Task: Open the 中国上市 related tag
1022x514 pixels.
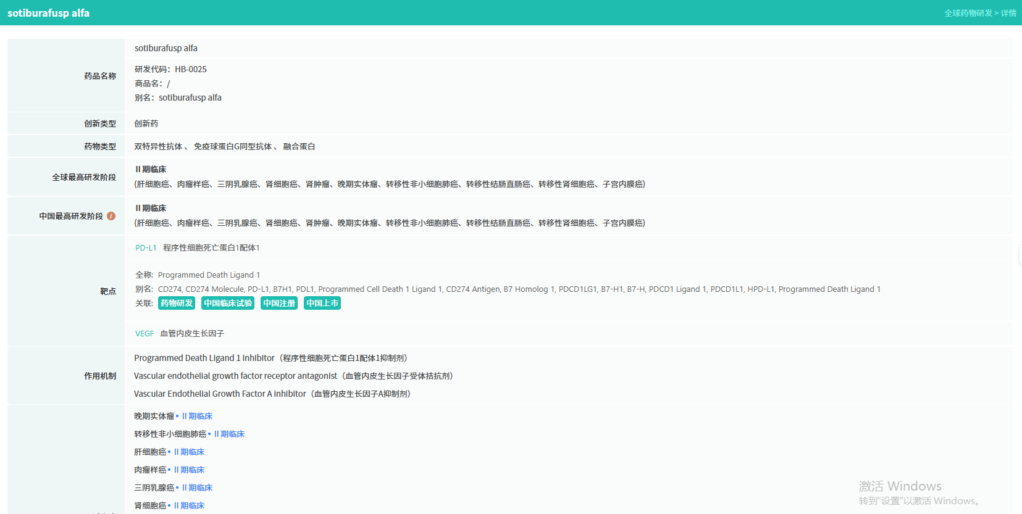Action: tap(322, 303)
